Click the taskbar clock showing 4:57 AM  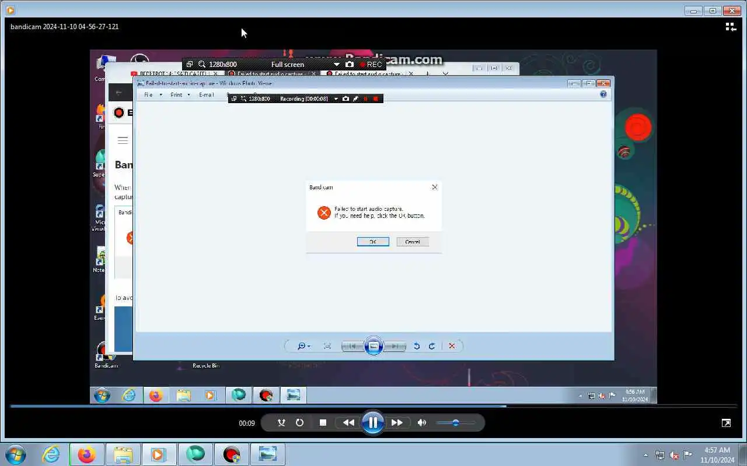click(x=717, y=454)
